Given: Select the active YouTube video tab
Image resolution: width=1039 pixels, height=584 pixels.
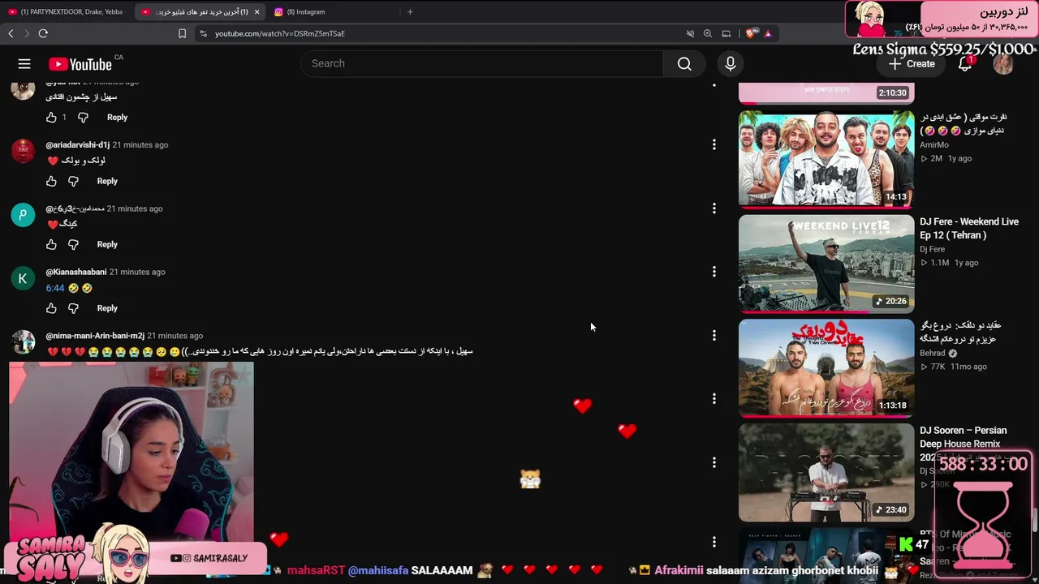Looking at the screenshot, I should click(x=200, y=11).
